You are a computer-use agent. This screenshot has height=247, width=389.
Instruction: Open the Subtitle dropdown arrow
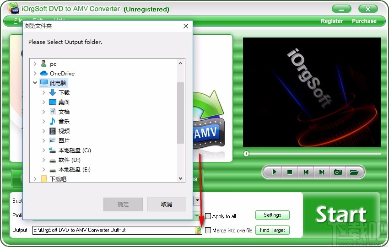point(198,200)
